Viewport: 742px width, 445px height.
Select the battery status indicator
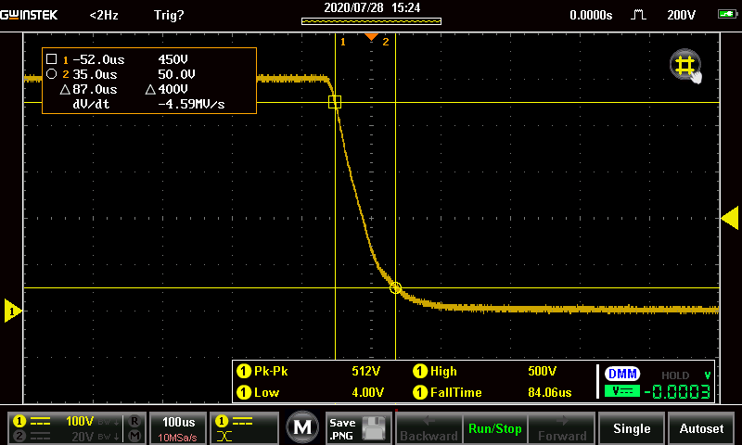click(x=727, y=14)
